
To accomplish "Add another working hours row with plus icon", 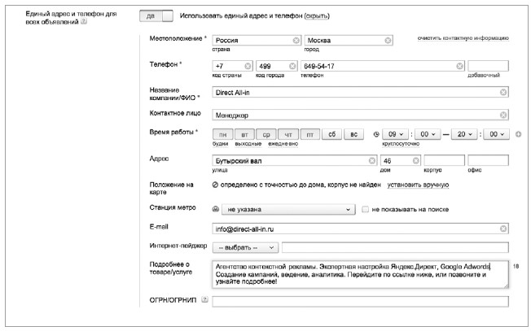I will [519, 134].
